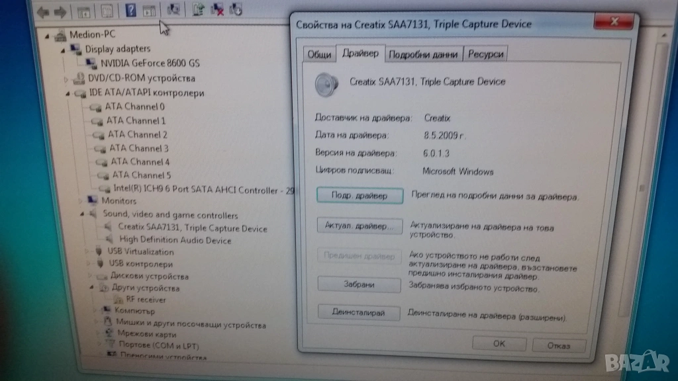Viewport: 678px width, 381px height.
Task: Click the Актуал. драйвер button
Action: 360,226
